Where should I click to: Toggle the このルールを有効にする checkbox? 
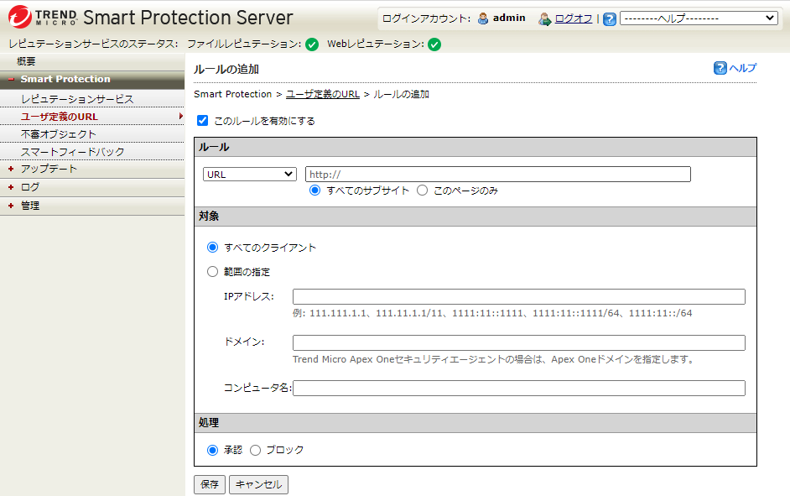202,121
